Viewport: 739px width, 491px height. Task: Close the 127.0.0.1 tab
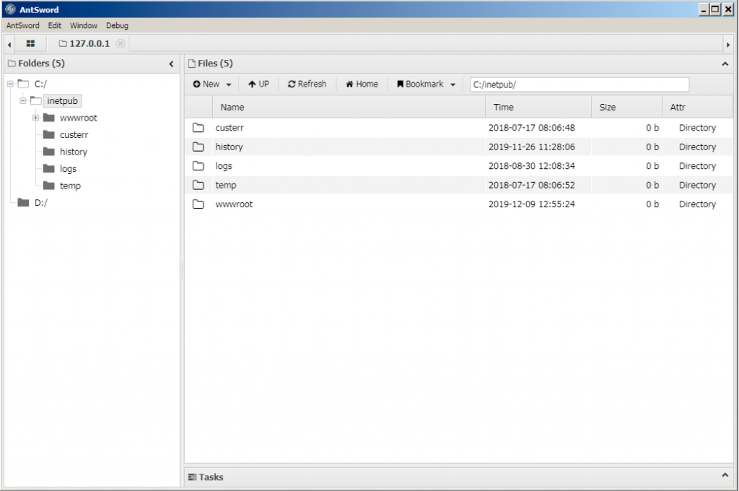coord(121,44)
